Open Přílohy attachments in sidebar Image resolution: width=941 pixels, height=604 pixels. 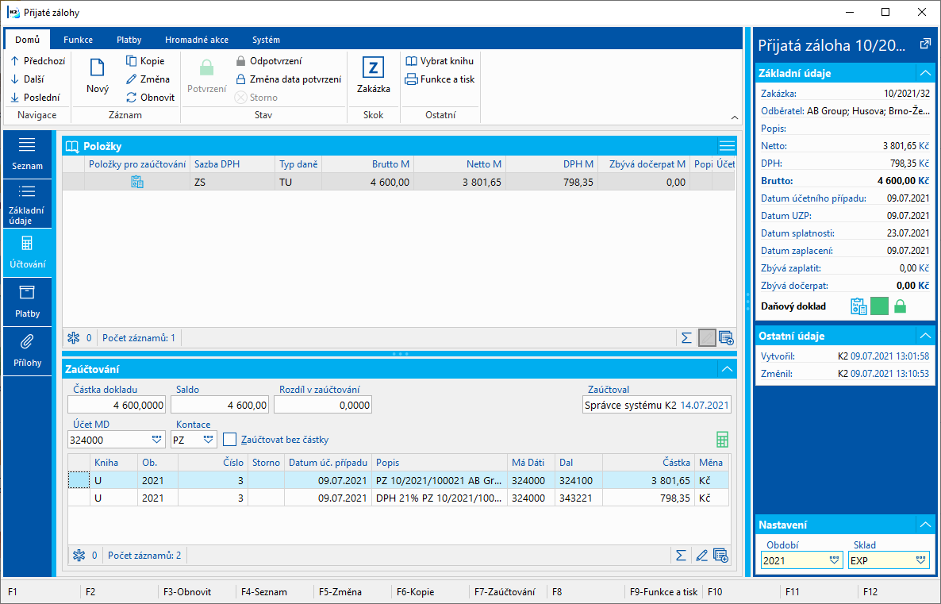click(27, 349)
